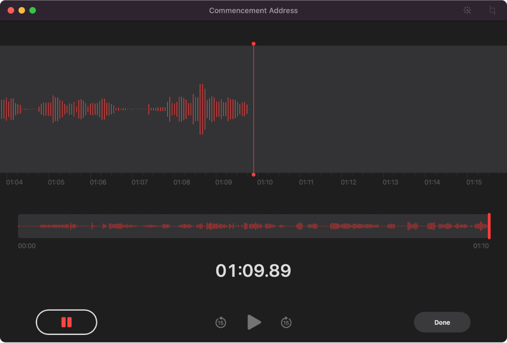Image resolution: width=507 pixels, height=343 pixels.
Task: Click the red position bar in the overview strip
Action: pyautogui.click(x=488, y=226)
